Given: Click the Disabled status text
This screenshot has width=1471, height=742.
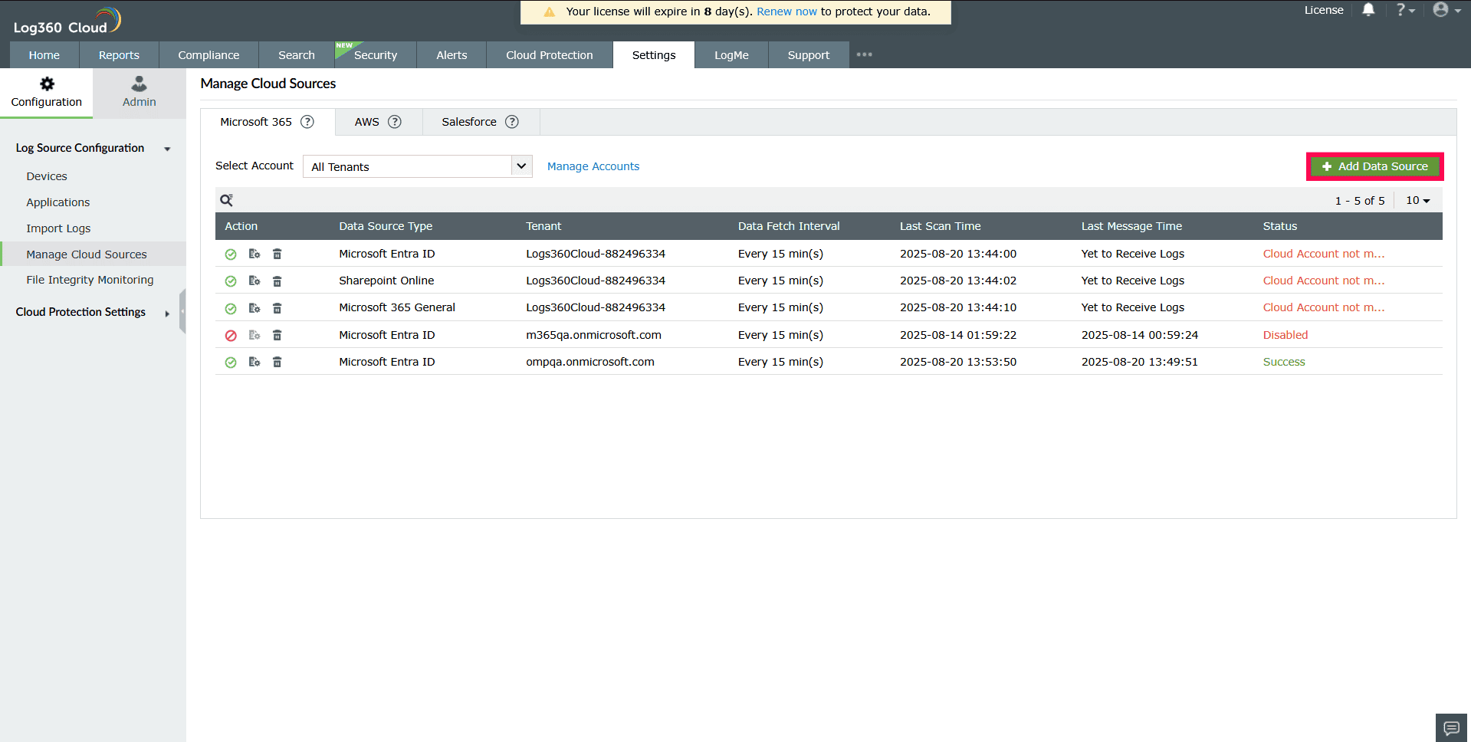Looking at the screenshot, I should tap(1285, 335).
